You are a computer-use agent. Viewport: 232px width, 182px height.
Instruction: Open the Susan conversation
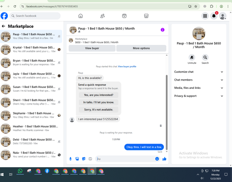(31, 89)
